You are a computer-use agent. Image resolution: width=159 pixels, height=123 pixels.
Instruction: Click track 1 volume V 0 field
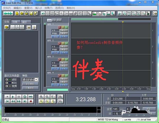coord(55,30)
